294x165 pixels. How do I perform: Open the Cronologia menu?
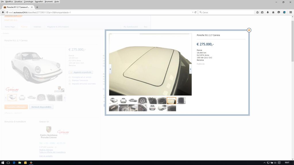pos(28,1)
